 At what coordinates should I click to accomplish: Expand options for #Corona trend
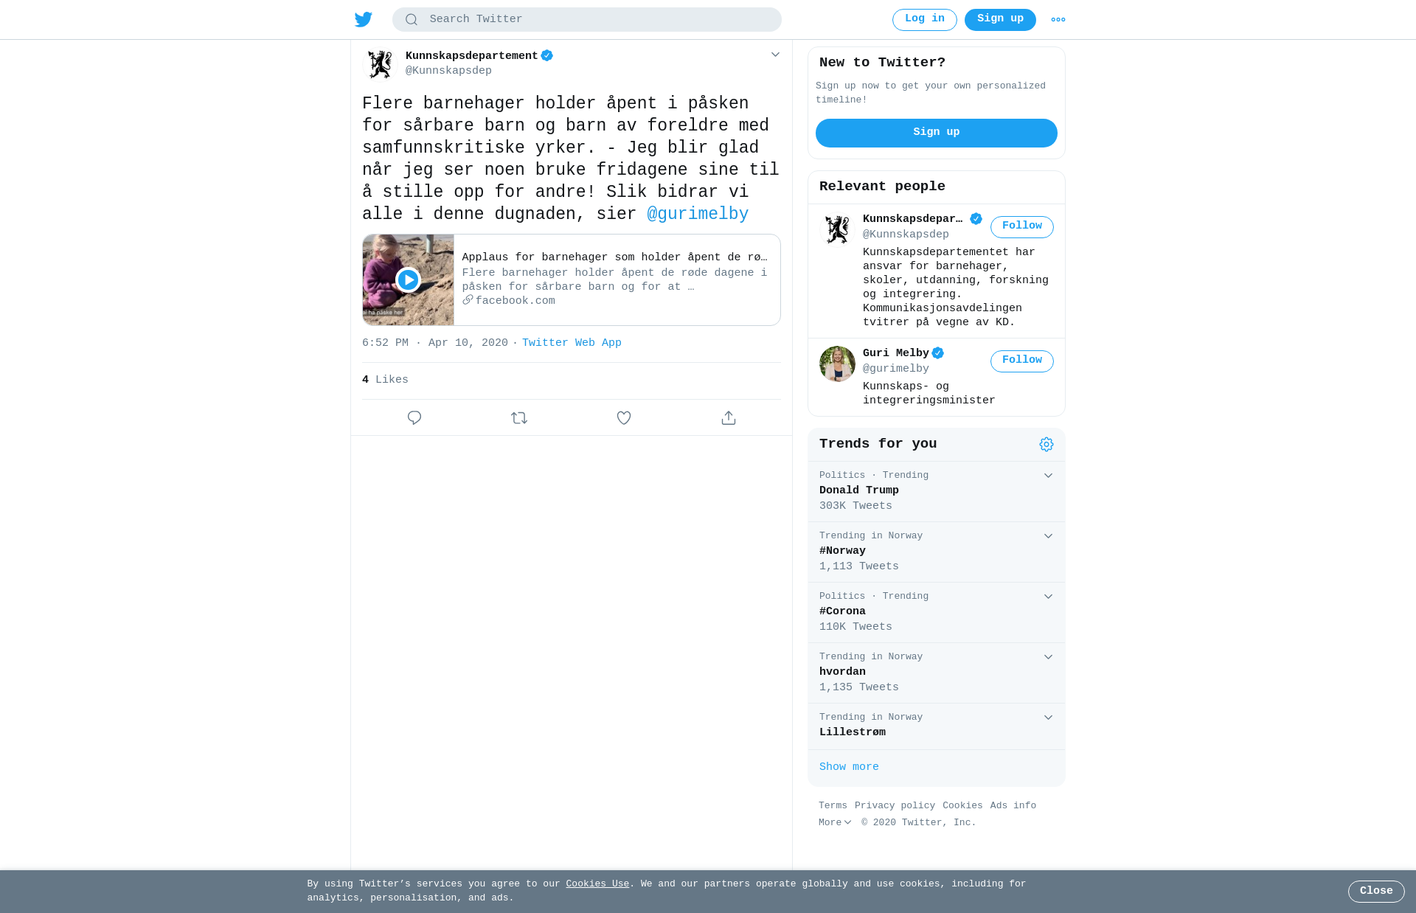[x=1048, y=597]
